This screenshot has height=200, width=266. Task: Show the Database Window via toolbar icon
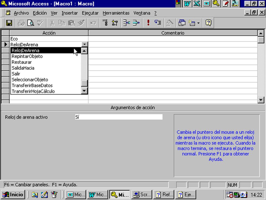(182, 23)
